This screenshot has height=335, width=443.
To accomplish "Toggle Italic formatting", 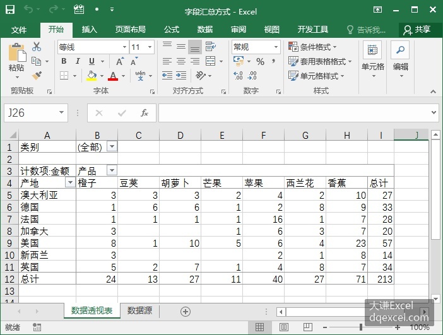I will click(78, 61).
